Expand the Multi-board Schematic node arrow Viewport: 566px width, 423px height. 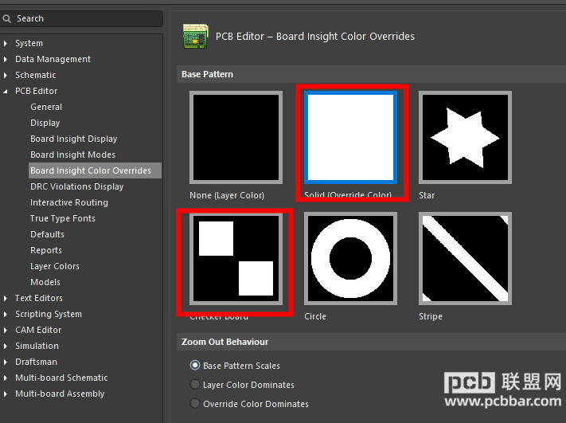[5, 378]
